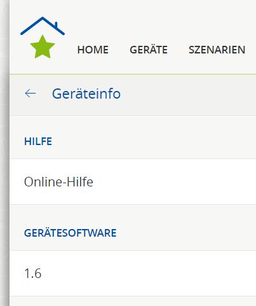Open the SZENARIEN navigation item

click(x=217, y=50)
